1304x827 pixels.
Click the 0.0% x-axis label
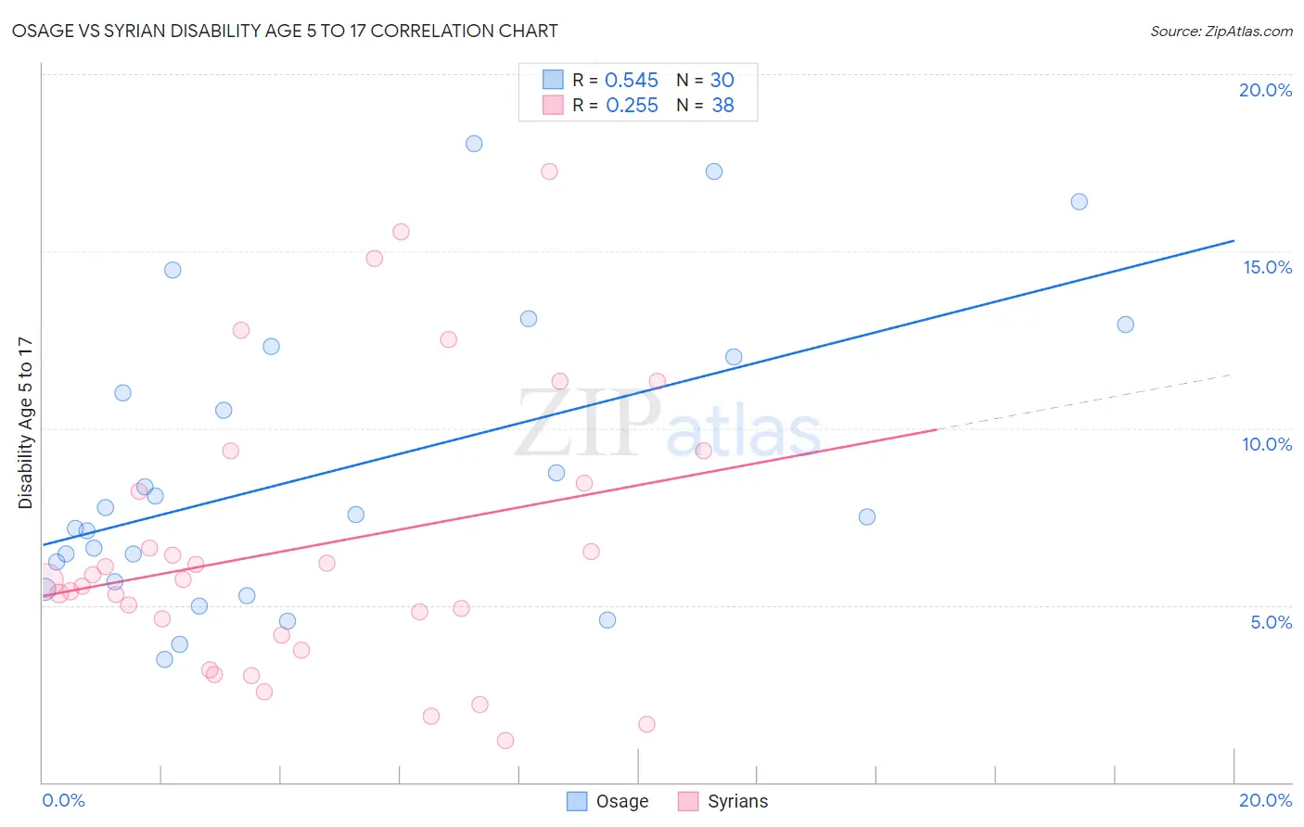click(63, 800)
